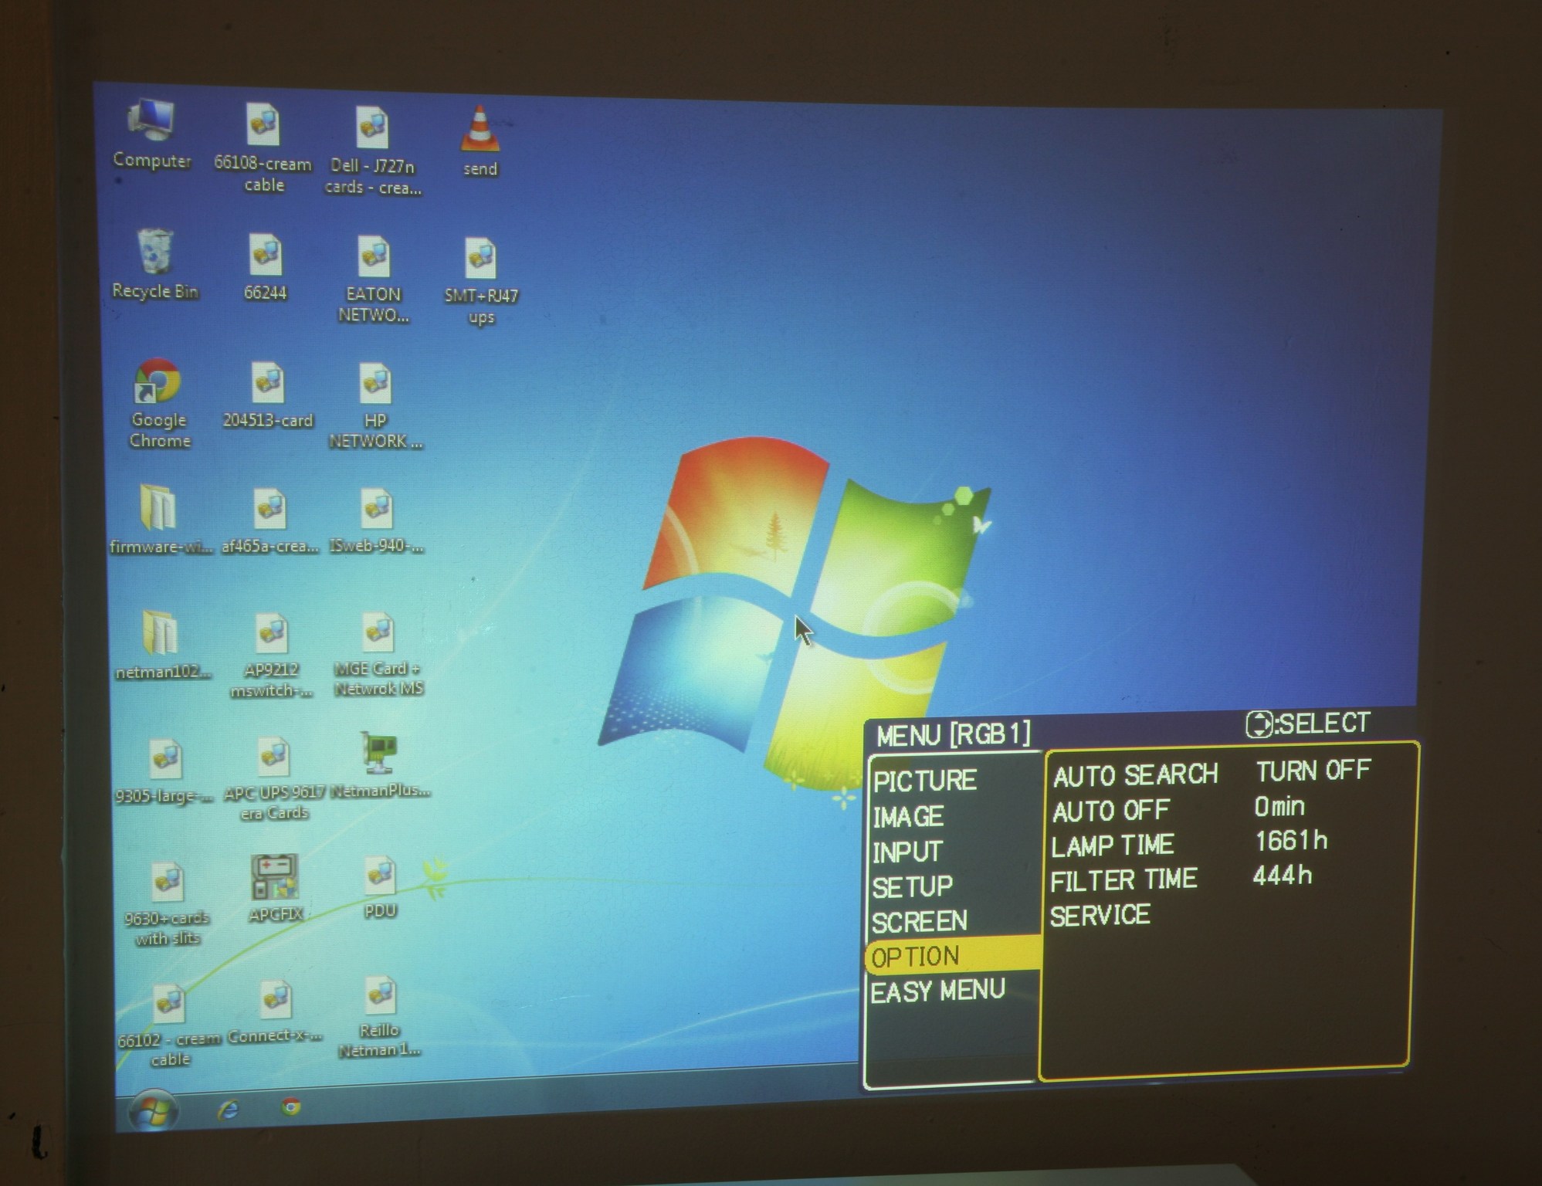
Task: Select the PDU file icon
Action: click(x=380, y=887)
